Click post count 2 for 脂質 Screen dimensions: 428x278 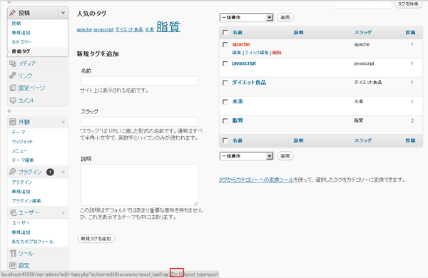coord(412,120)
